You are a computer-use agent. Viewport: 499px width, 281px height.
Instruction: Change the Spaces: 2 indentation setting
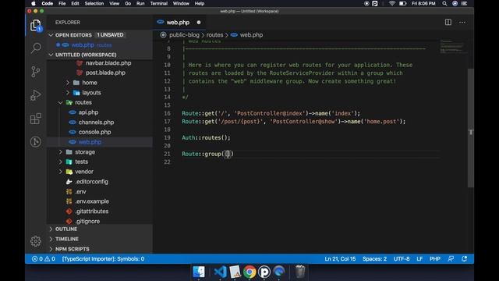tap(374, 258)
